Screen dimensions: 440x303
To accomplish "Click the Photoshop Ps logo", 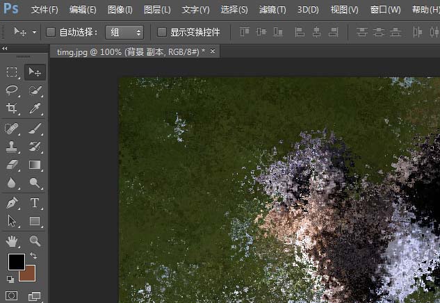I will tap(11, 8).
